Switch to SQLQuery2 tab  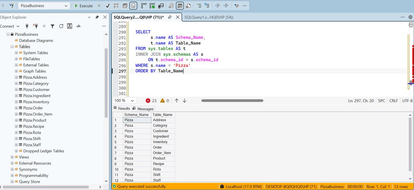click(139, 17)
